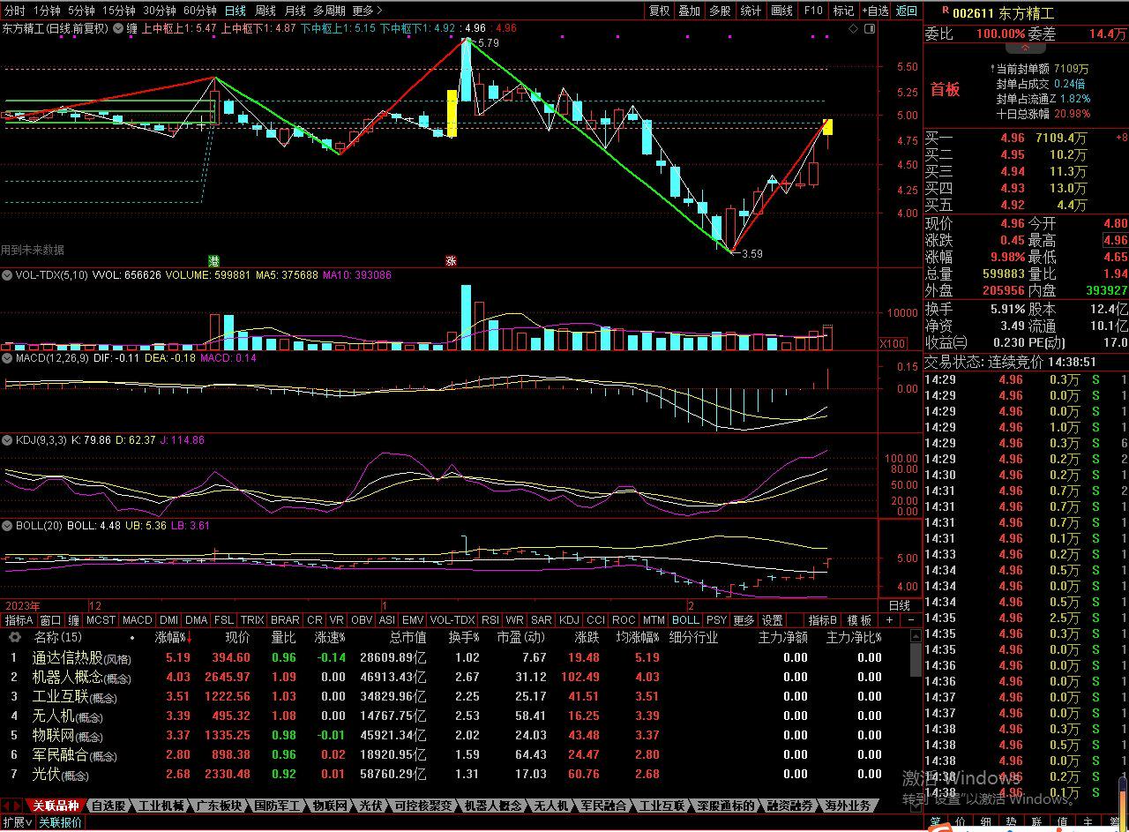Open the 工业机械 sector tab
Viewport: 1129px width, 832px height.
161,806
